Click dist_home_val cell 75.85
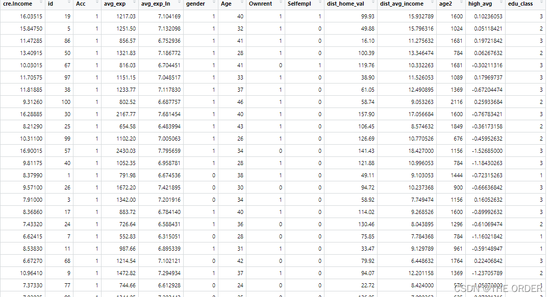Screen dimensions: 550x297 (367, 237)
